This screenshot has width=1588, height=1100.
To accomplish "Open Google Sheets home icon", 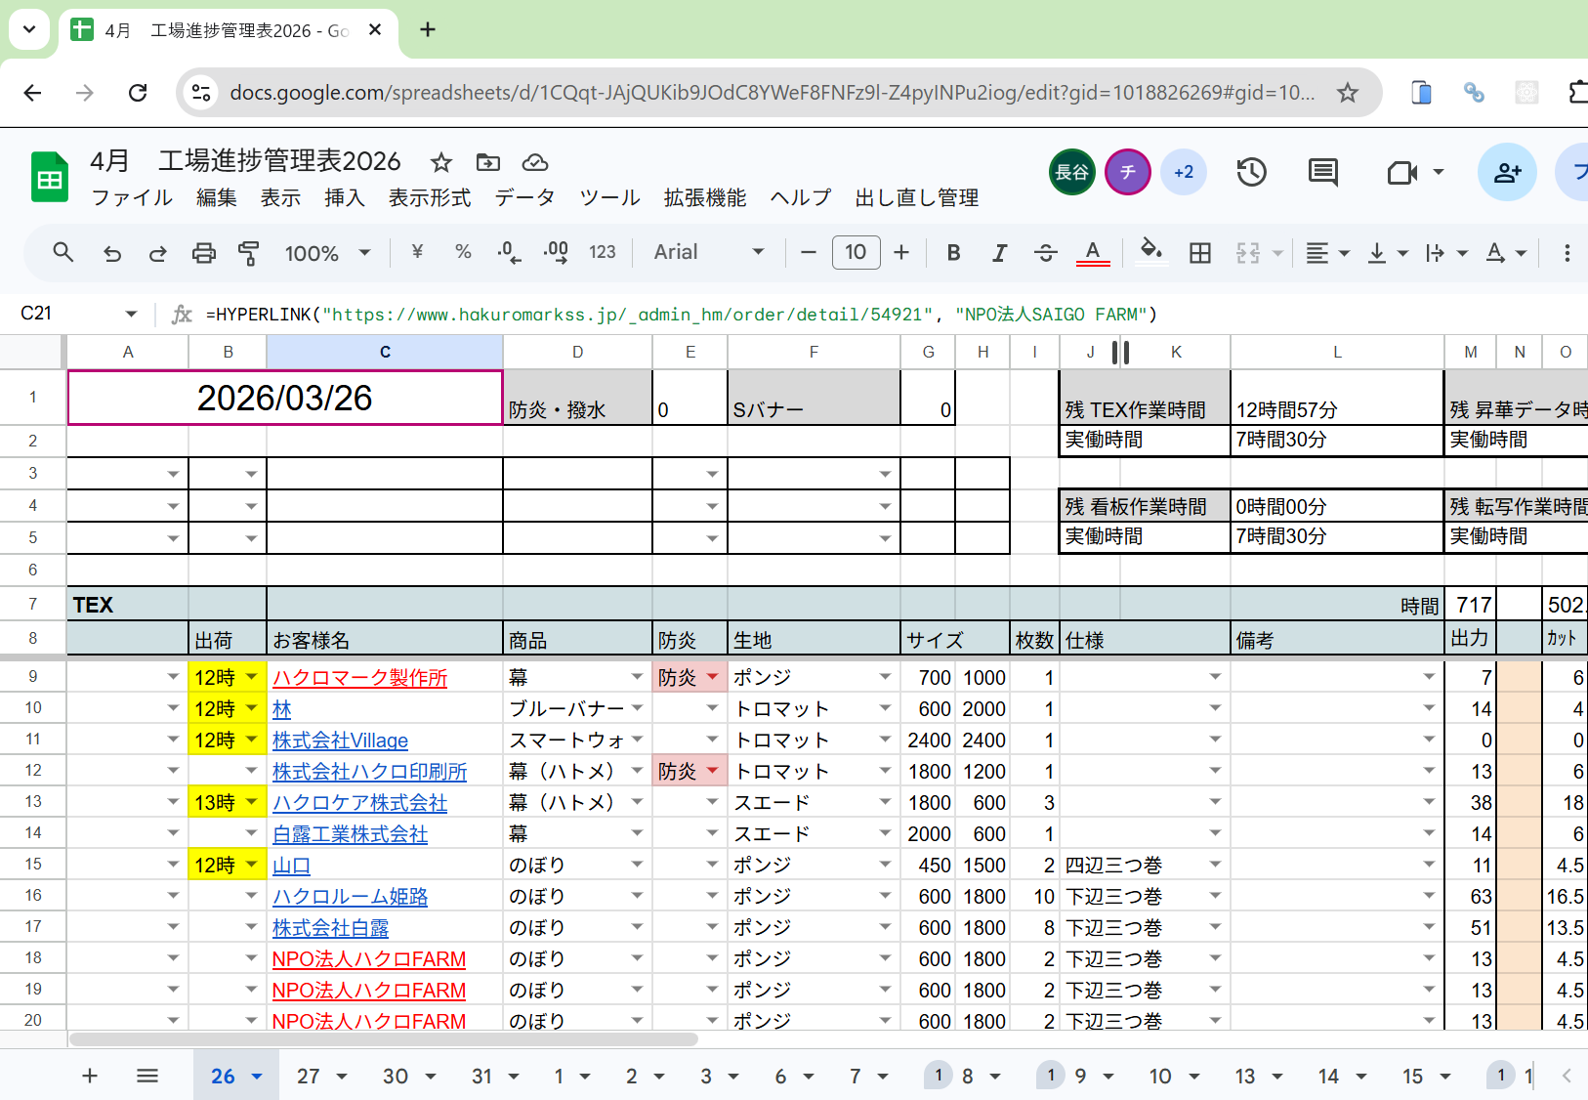I will point(50,177).
